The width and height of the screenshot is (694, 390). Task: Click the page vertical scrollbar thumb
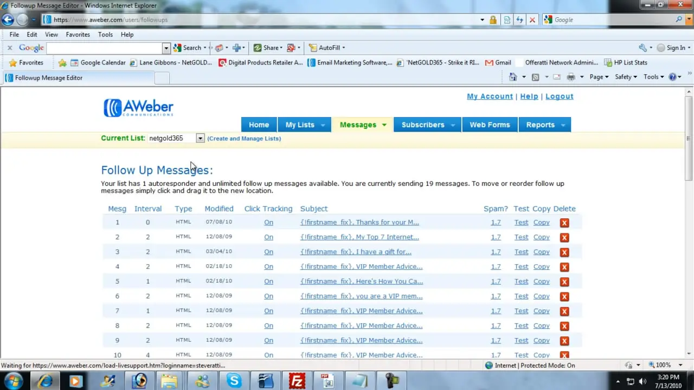pyautogui.click(x=689, y=138)
